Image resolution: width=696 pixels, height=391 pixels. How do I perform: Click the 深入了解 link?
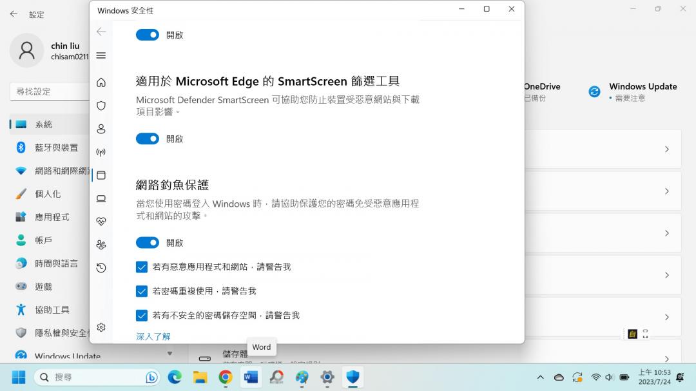point(153,336)
